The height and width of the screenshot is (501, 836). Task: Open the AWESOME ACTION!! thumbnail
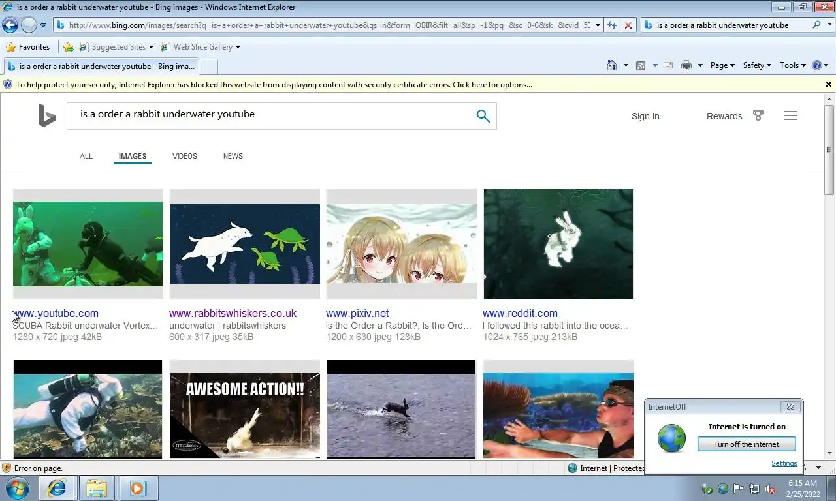tap(245, 409)
